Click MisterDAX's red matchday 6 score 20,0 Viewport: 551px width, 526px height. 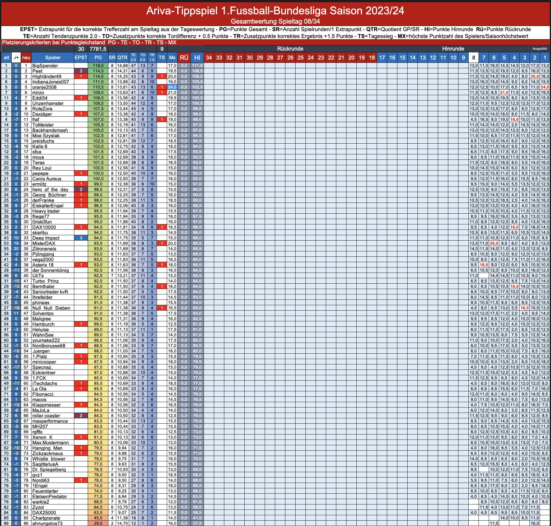tap(494, 243)
